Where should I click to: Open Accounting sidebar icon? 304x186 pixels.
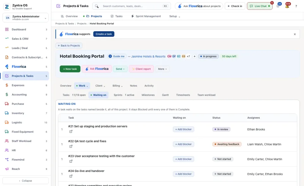point(7,94)
